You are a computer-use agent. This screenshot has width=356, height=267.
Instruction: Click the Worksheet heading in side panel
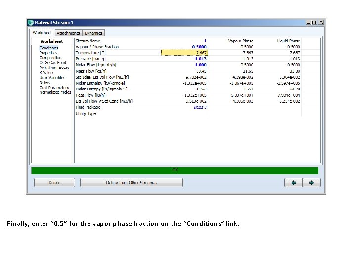click(51, 41)
